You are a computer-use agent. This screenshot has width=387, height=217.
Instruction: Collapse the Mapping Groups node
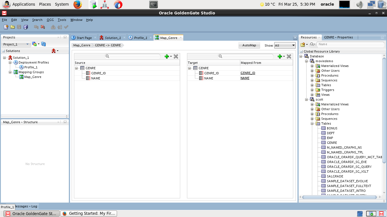click(x=10, y=72)
